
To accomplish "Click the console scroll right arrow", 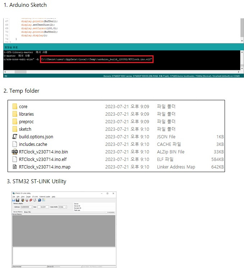I will click(x=239, y=72).
